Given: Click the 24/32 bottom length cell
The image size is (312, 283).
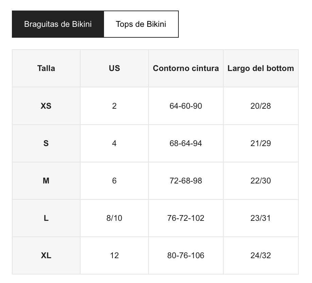Looking at the screenshot, I should pos(261,255).
